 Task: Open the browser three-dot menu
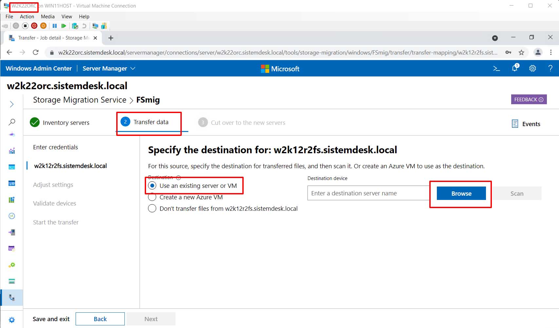pos(551,52)
